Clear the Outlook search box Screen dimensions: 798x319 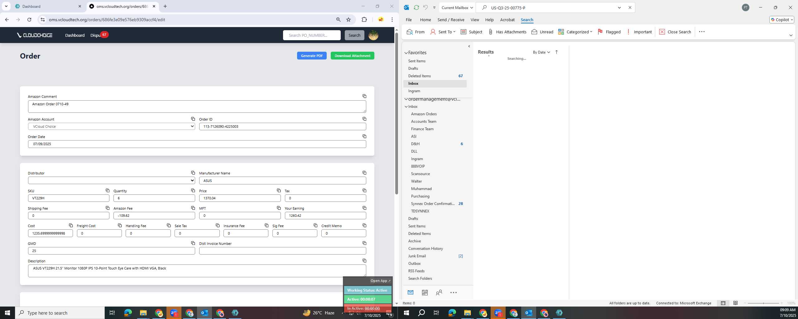point(630,7)
